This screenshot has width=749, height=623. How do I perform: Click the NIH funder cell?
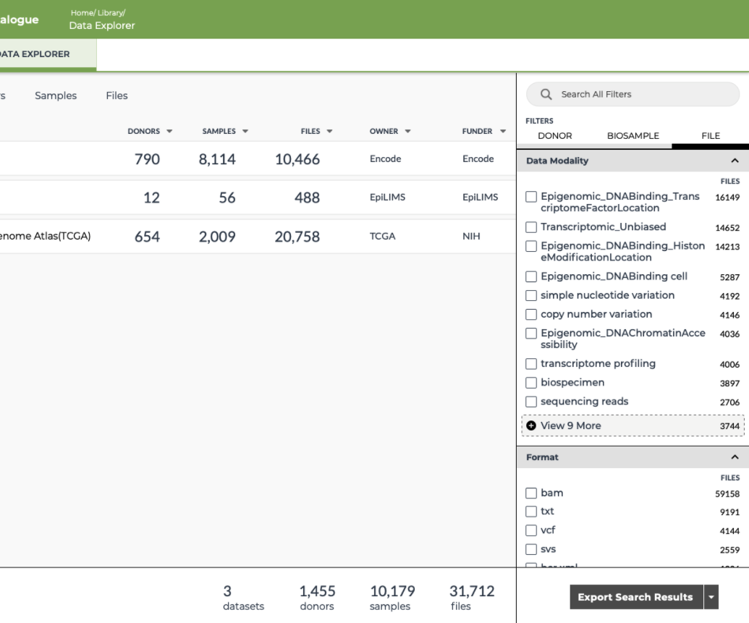tap(471, 236)
